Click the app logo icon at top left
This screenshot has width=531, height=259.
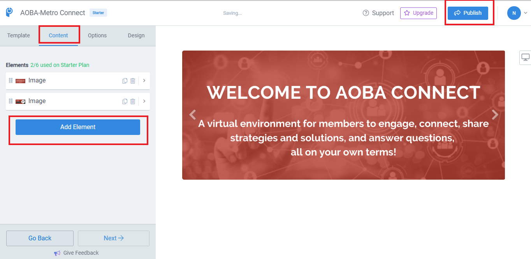pos(9,12)
